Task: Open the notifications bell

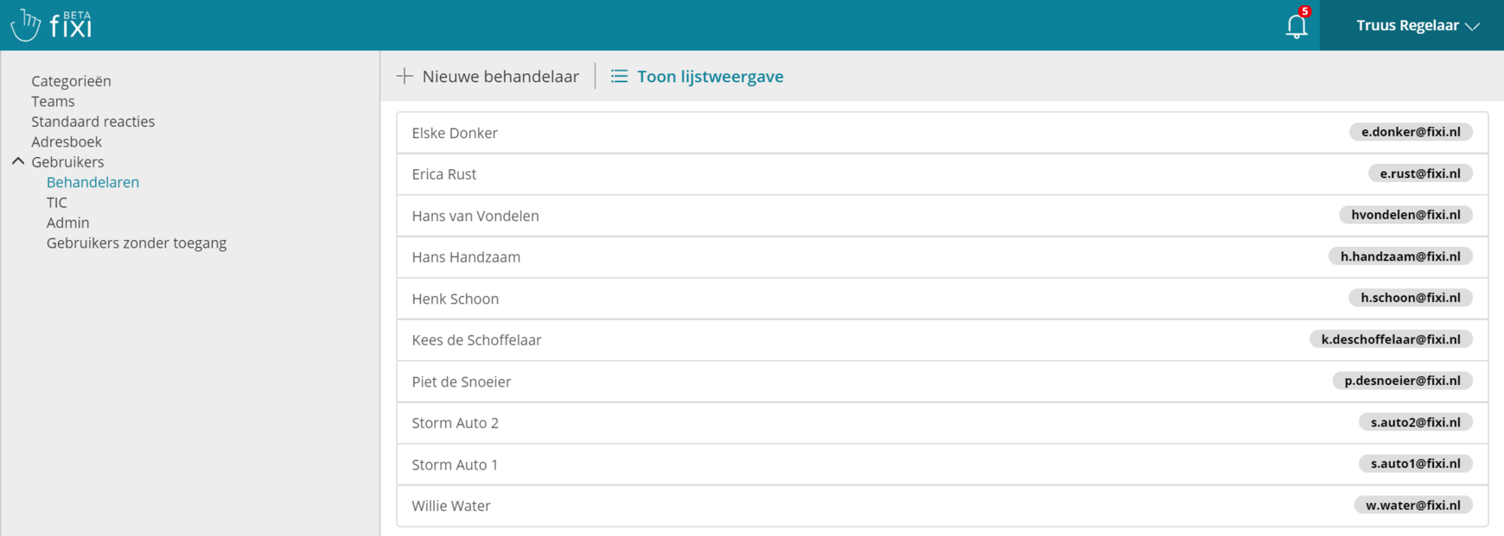Action: 1296,26
